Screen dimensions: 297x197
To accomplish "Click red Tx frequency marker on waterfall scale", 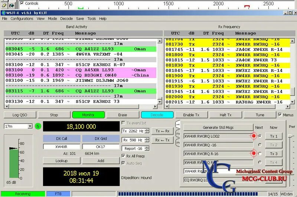I will [247, 7].
